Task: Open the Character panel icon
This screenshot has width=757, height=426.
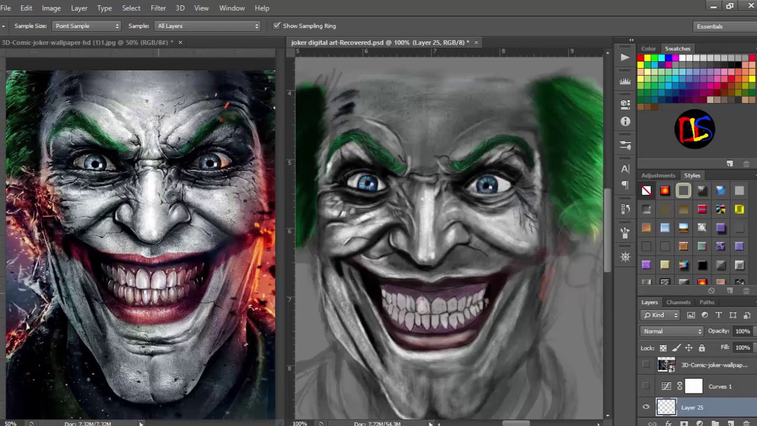Action: click(x=625, y=169)
